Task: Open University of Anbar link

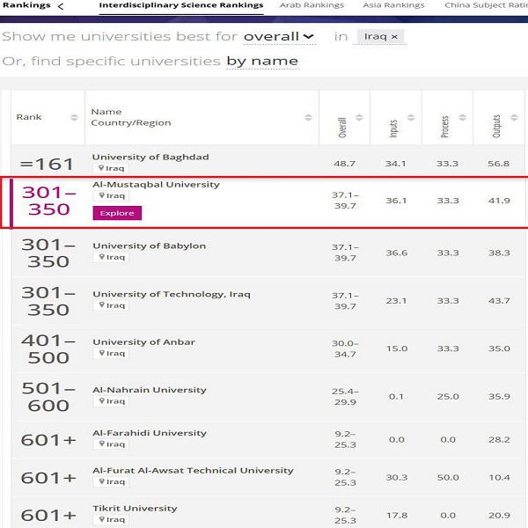Action: (x=143, y=342)
